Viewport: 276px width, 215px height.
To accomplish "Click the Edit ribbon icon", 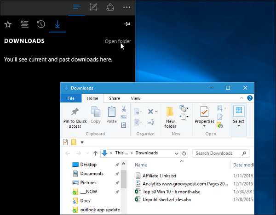I will (x=220, y=117).
